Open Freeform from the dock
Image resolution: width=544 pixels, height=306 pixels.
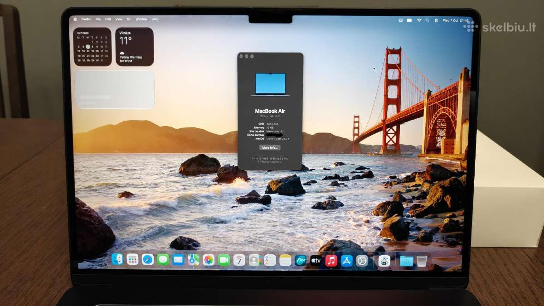click(x=301, y=260)
